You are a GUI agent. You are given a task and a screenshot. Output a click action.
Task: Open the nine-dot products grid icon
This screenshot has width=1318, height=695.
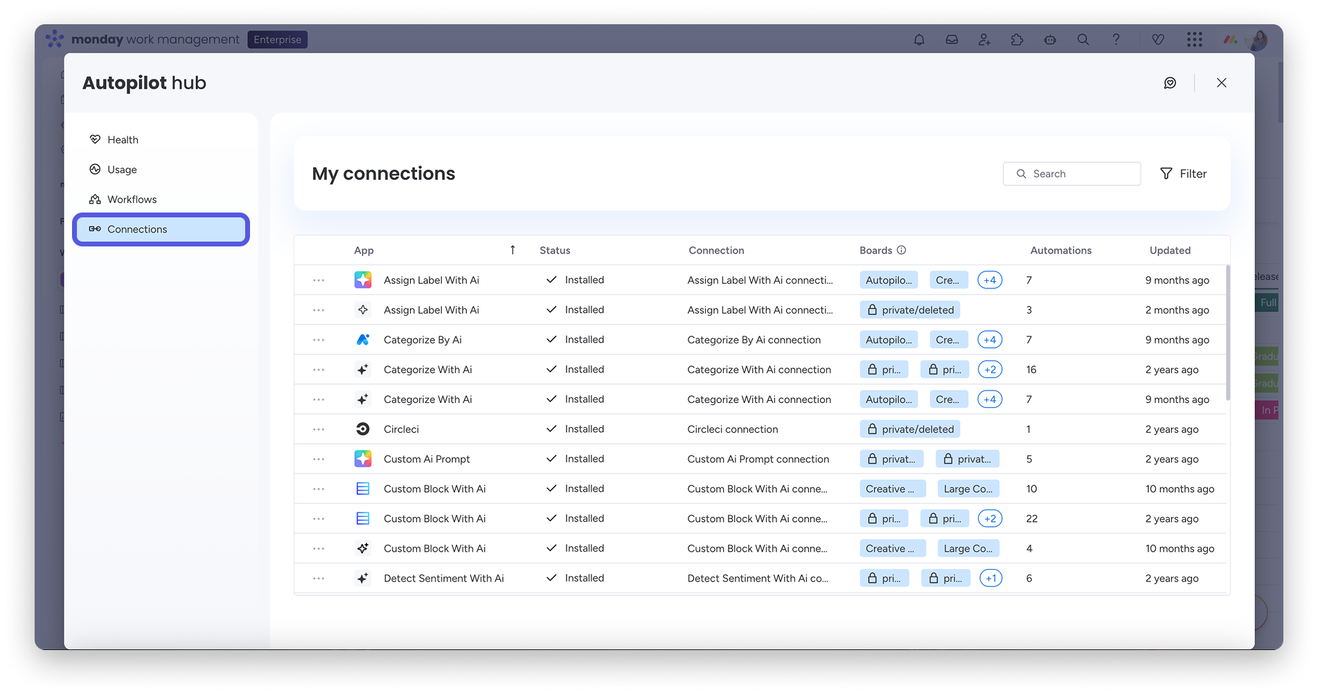(1194, 39)
